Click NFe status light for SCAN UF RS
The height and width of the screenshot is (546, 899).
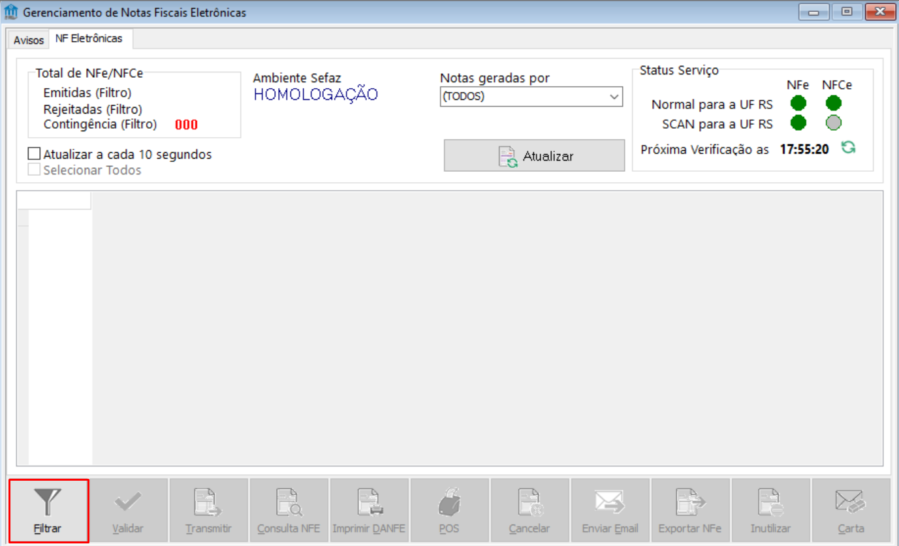798,123
